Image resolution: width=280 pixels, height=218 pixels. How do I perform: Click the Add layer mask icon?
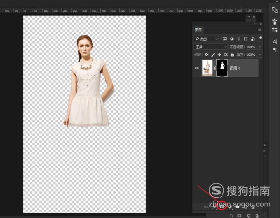coord(222,207)
